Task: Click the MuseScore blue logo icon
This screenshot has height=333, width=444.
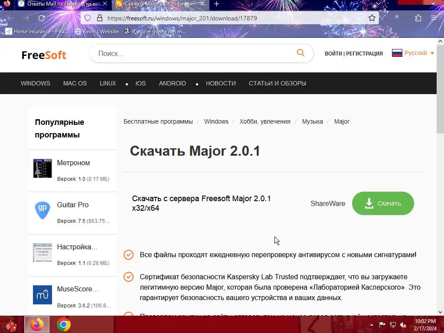Action: [x=42, y=295]
